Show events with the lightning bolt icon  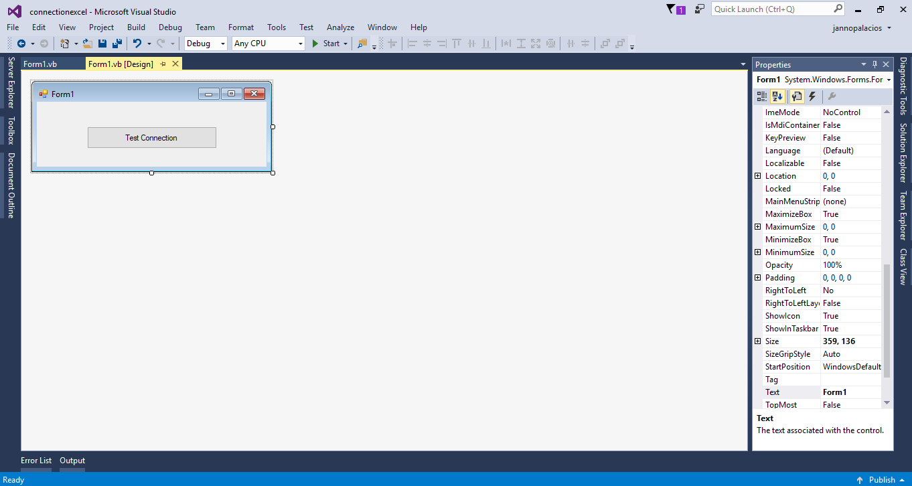click(x=812, y=96)
